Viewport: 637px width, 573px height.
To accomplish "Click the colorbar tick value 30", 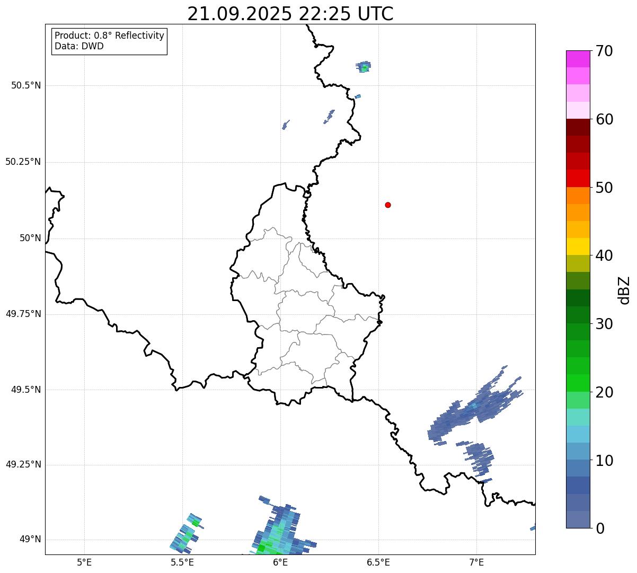I will (604, 323).
